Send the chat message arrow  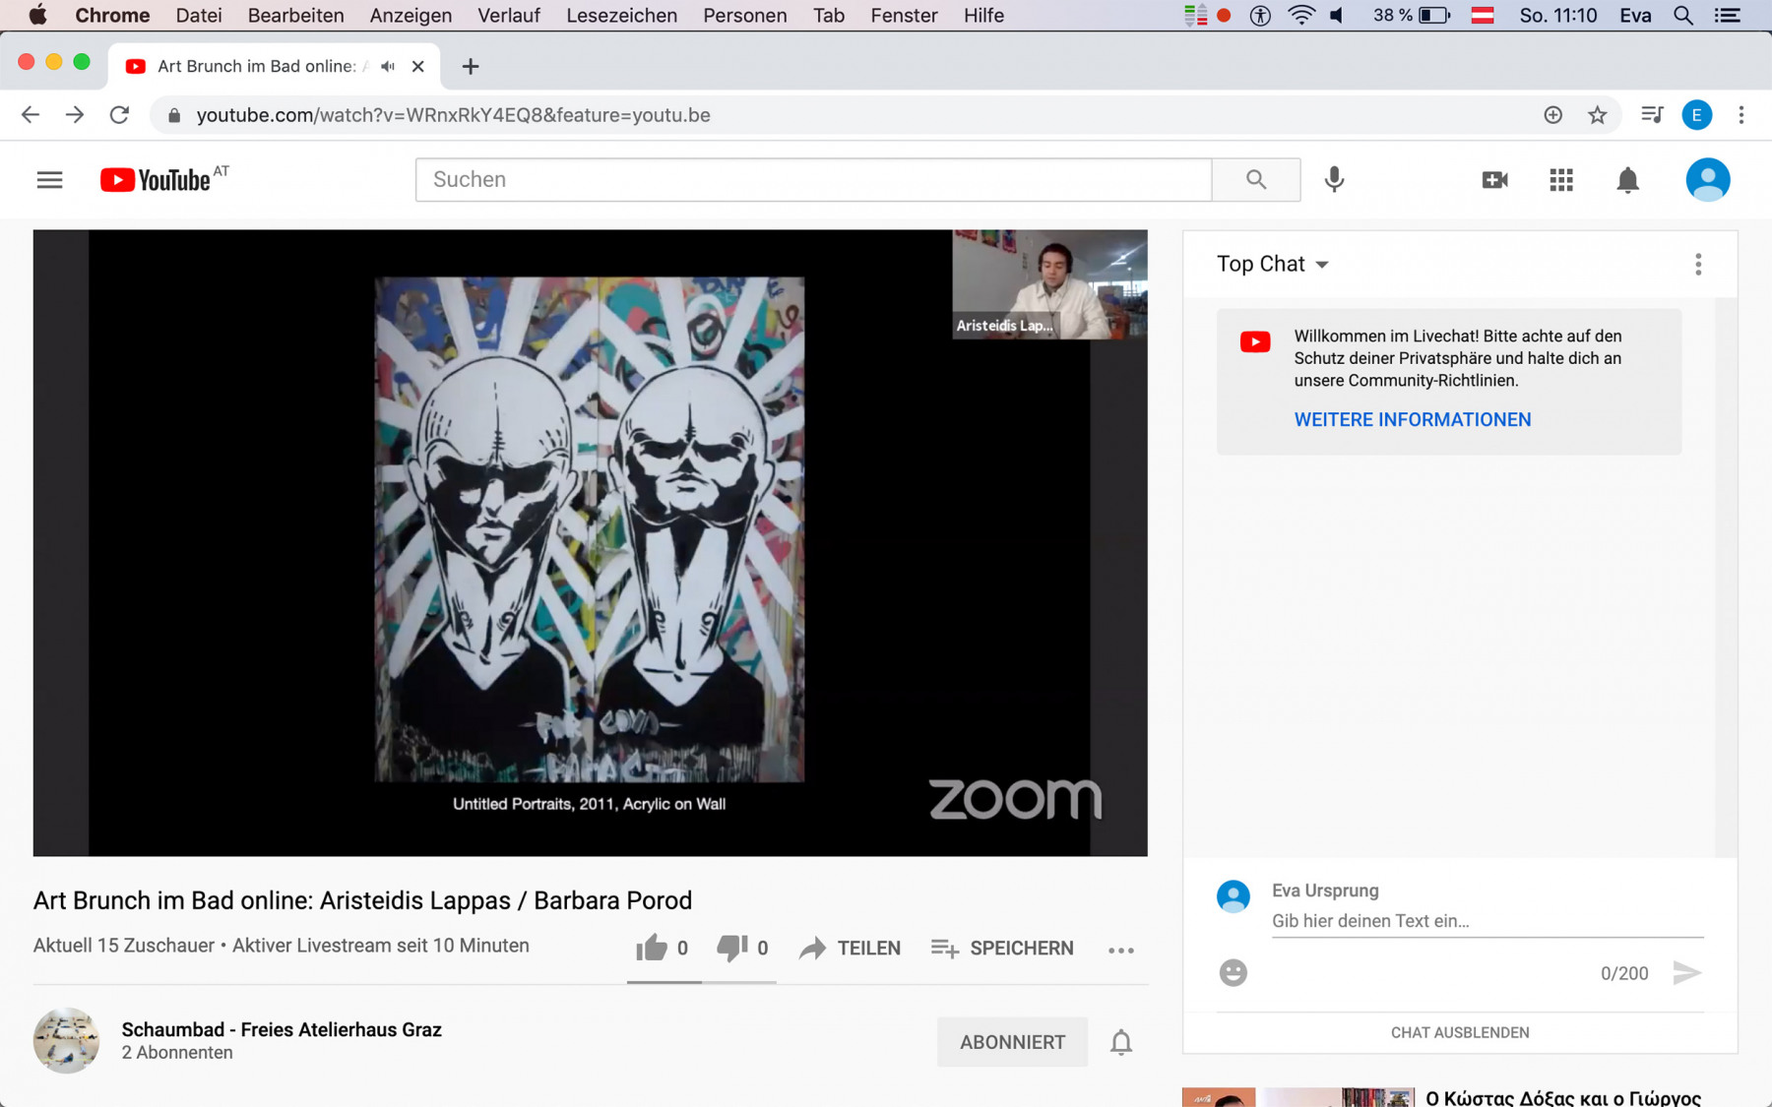pyautogui.click(x=1686, y=972)
